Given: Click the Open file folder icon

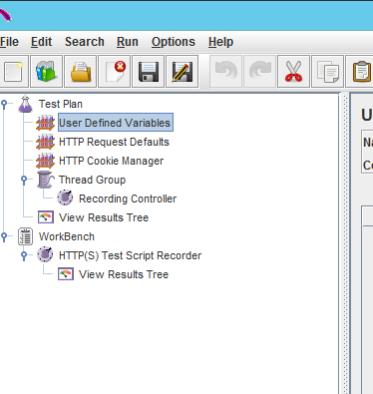Looking at the screenshot, I should [81, 72].
